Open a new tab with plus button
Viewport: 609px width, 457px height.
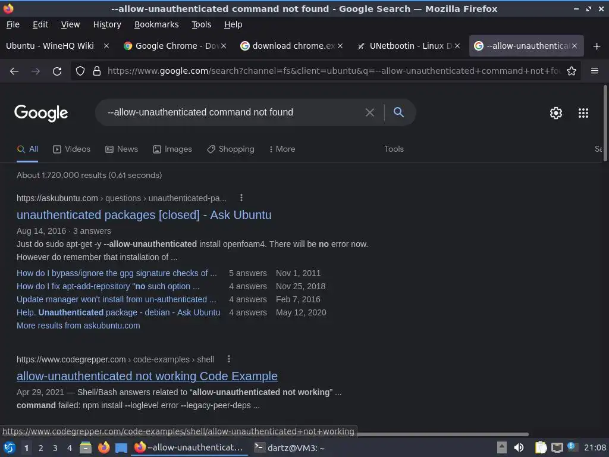tap(597, 46)
